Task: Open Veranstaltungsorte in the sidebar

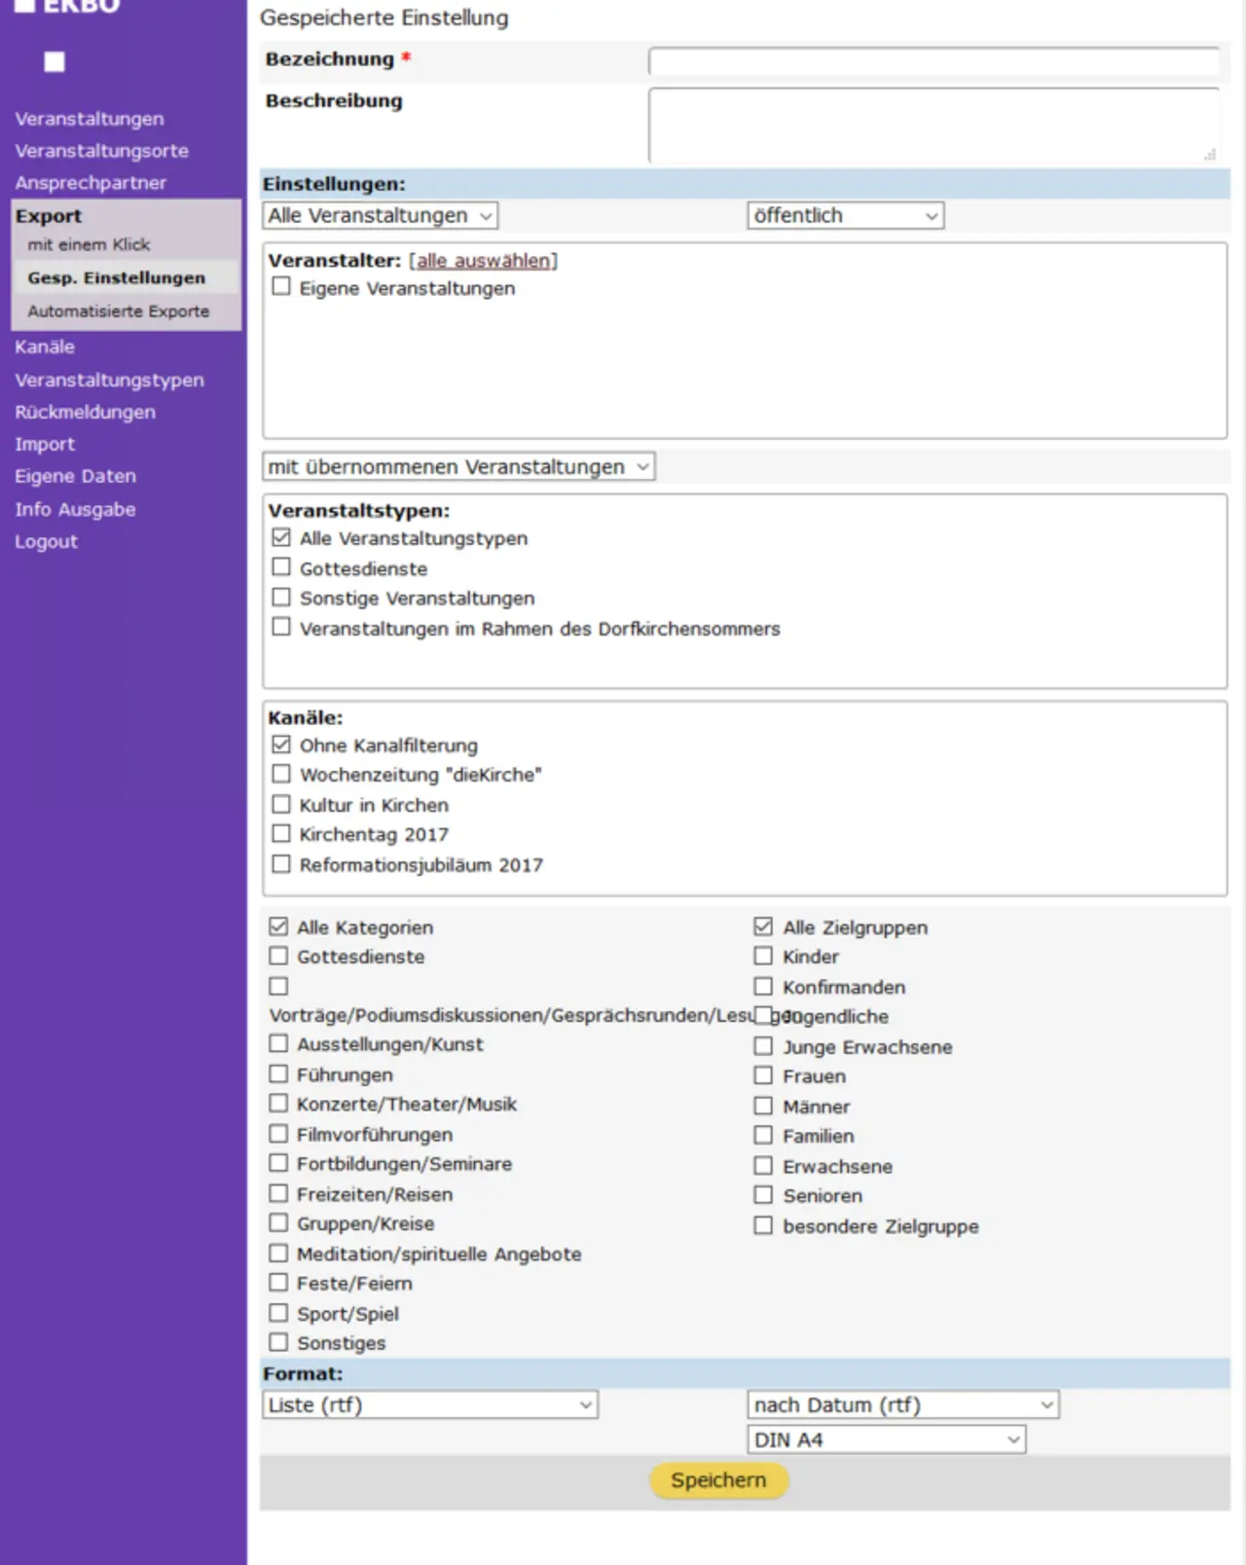Action: 101,151
